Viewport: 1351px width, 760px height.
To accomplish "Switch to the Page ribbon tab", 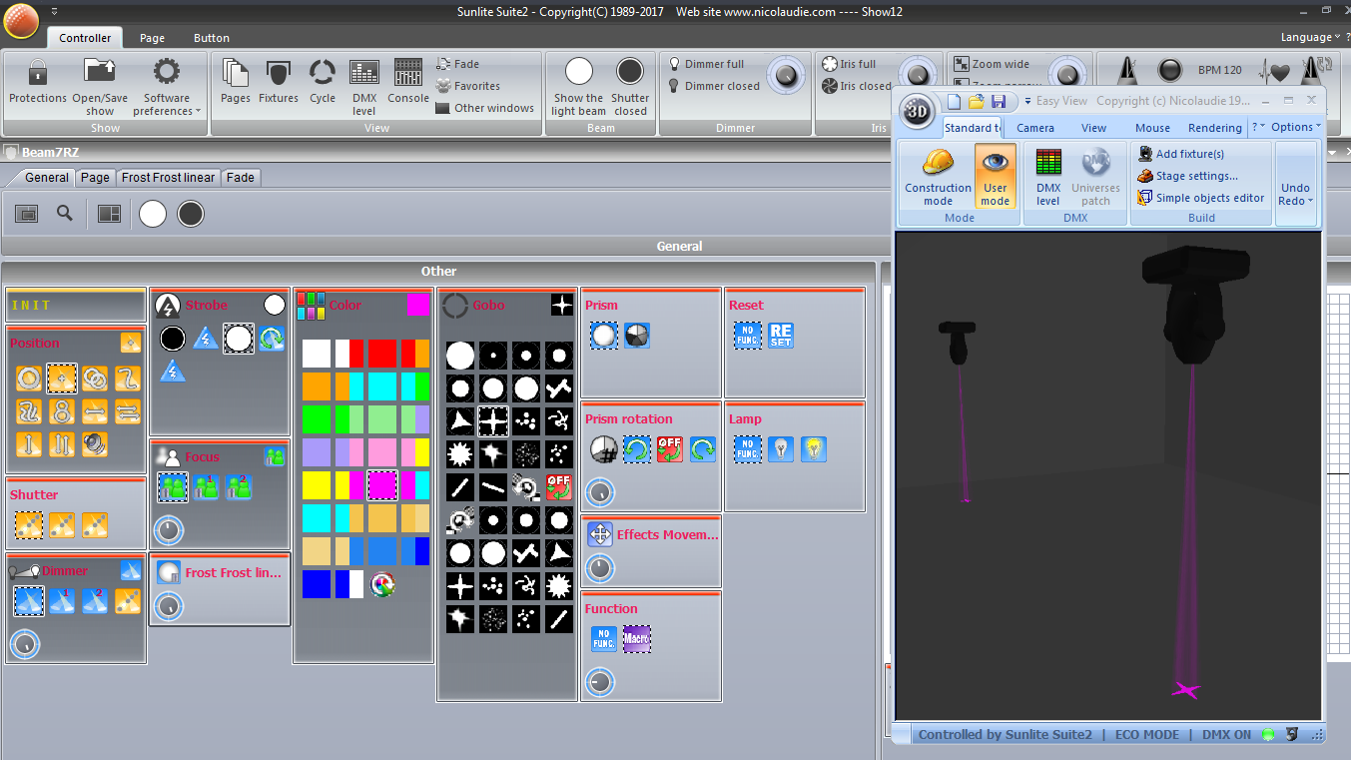I will point(152,38).
